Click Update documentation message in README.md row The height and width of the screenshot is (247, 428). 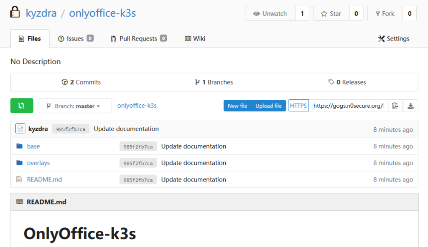tap(194, 180)
